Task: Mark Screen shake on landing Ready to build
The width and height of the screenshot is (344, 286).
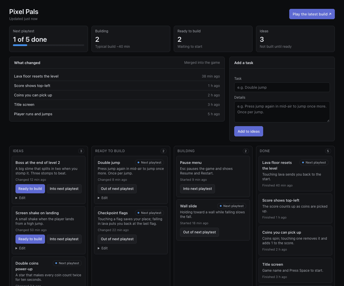Action: (x=30, y=239)
